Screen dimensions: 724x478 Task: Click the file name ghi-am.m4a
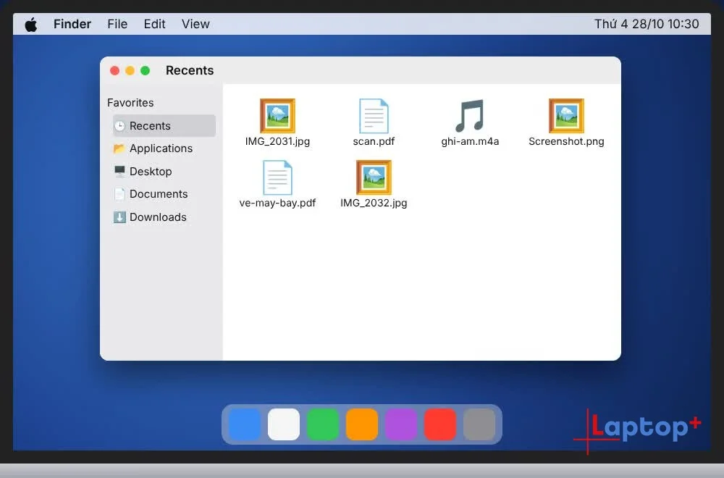[470, 141]
